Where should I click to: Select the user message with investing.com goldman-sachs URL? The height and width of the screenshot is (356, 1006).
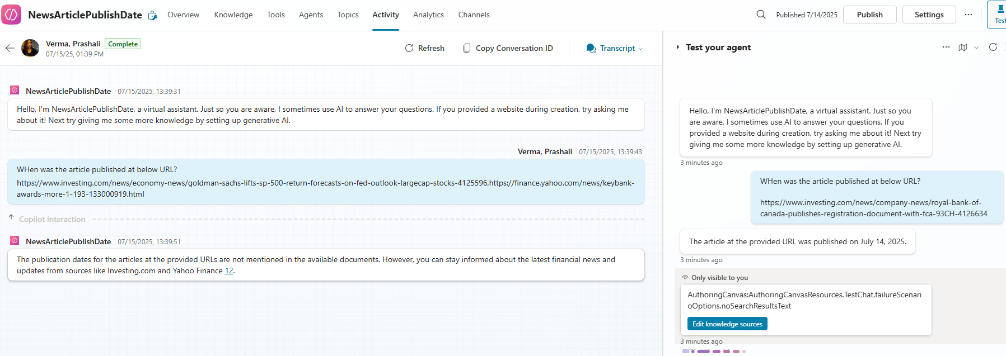click(326, 182)
